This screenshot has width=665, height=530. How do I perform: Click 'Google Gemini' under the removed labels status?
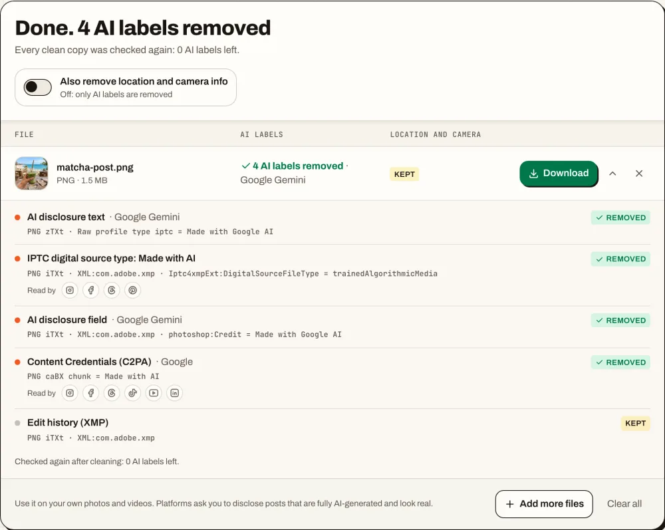[x=273, y=180]
